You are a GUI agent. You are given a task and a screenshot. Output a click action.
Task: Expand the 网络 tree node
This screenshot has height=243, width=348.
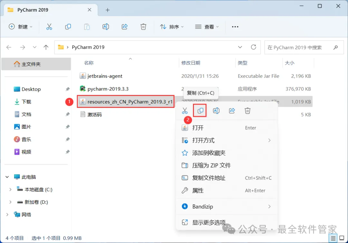(x=7, y=215)
